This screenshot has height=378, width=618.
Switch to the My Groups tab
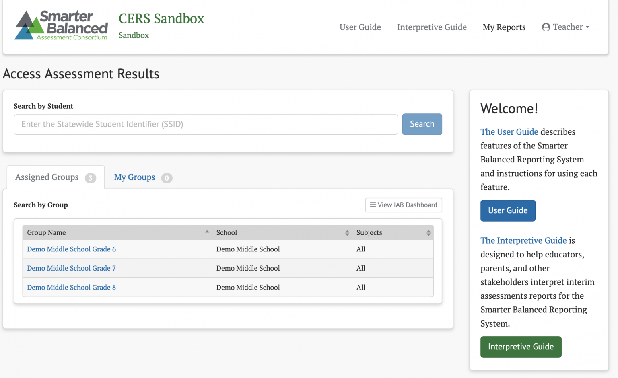(134, 177)
